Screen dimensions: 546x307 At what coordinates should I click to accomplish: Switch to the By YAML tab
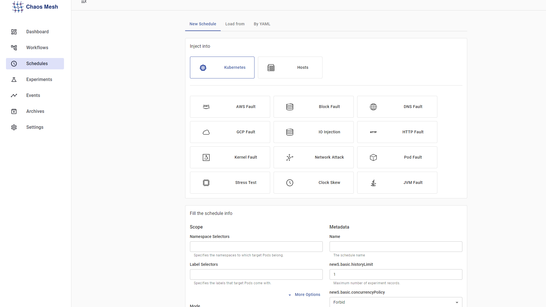coord(262,24)
